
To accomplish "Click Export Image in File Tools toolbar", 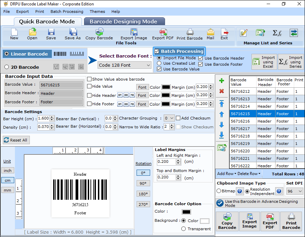I will (x=134, y=34).
